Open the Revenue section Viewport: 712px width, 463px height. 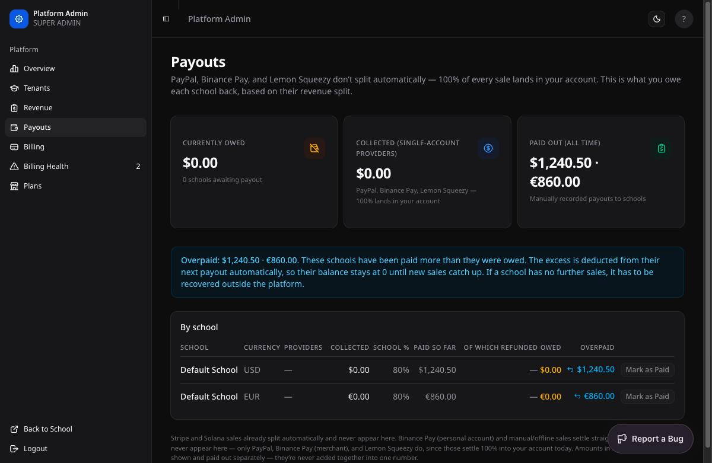(x=75, y=108)
